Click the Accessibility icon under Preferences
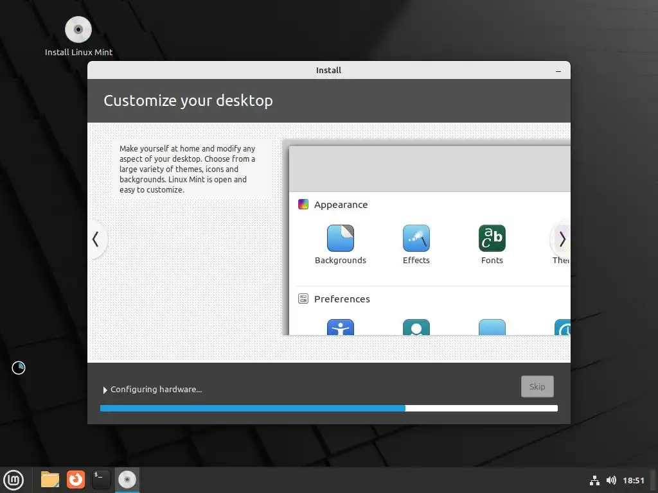Viewport: 658px width, 493px height. coord(341,327)
